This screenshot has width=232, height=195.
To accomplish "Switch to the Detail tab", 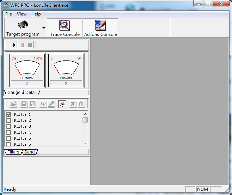I will pyautogui.click(x=31, y=93).
